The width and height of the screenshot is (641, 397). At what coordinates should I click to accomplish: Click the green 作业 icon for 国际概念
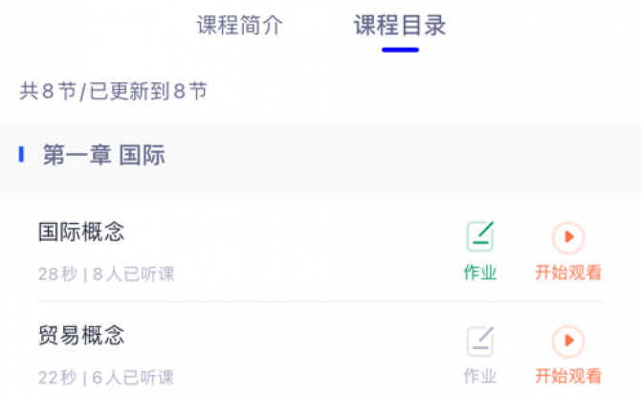click(480, 236)
